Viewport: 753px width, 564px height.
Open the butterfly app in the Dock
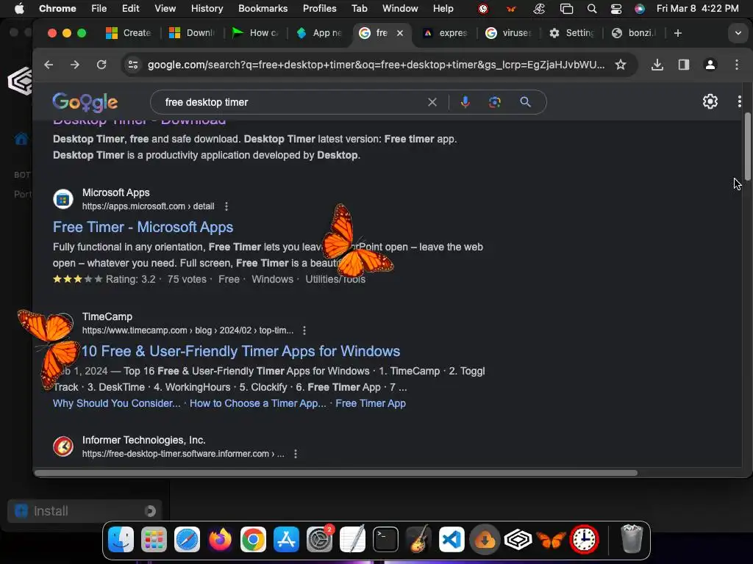[x=552, y=540]
